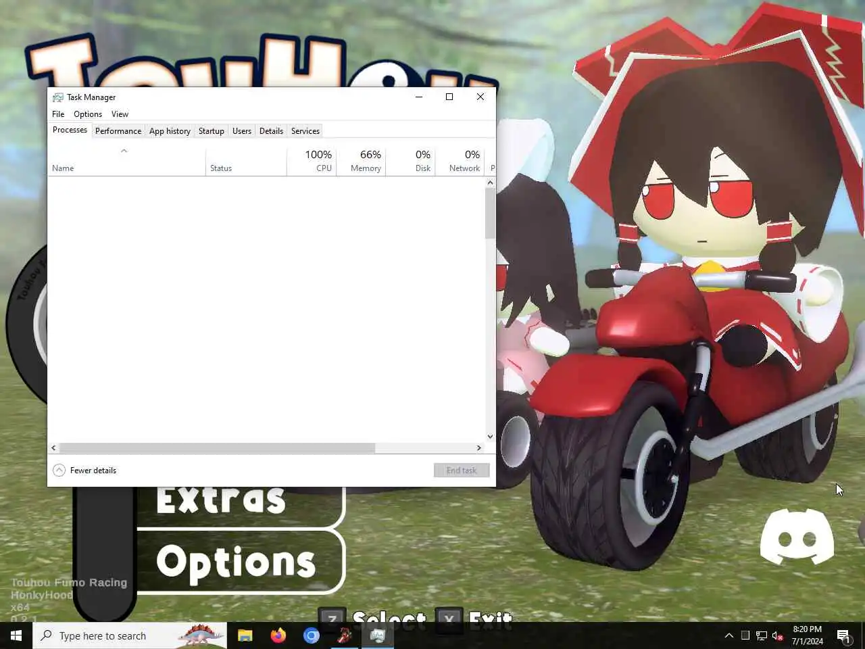
Task: Open File Explorer from the taskbar
Action: click(x=245, y=635)
